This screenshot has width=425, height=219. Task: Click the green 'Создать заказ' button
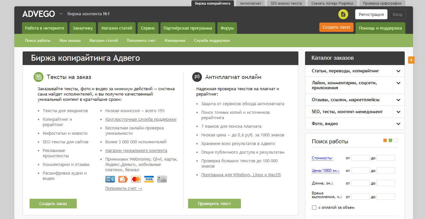coord(53,203)
